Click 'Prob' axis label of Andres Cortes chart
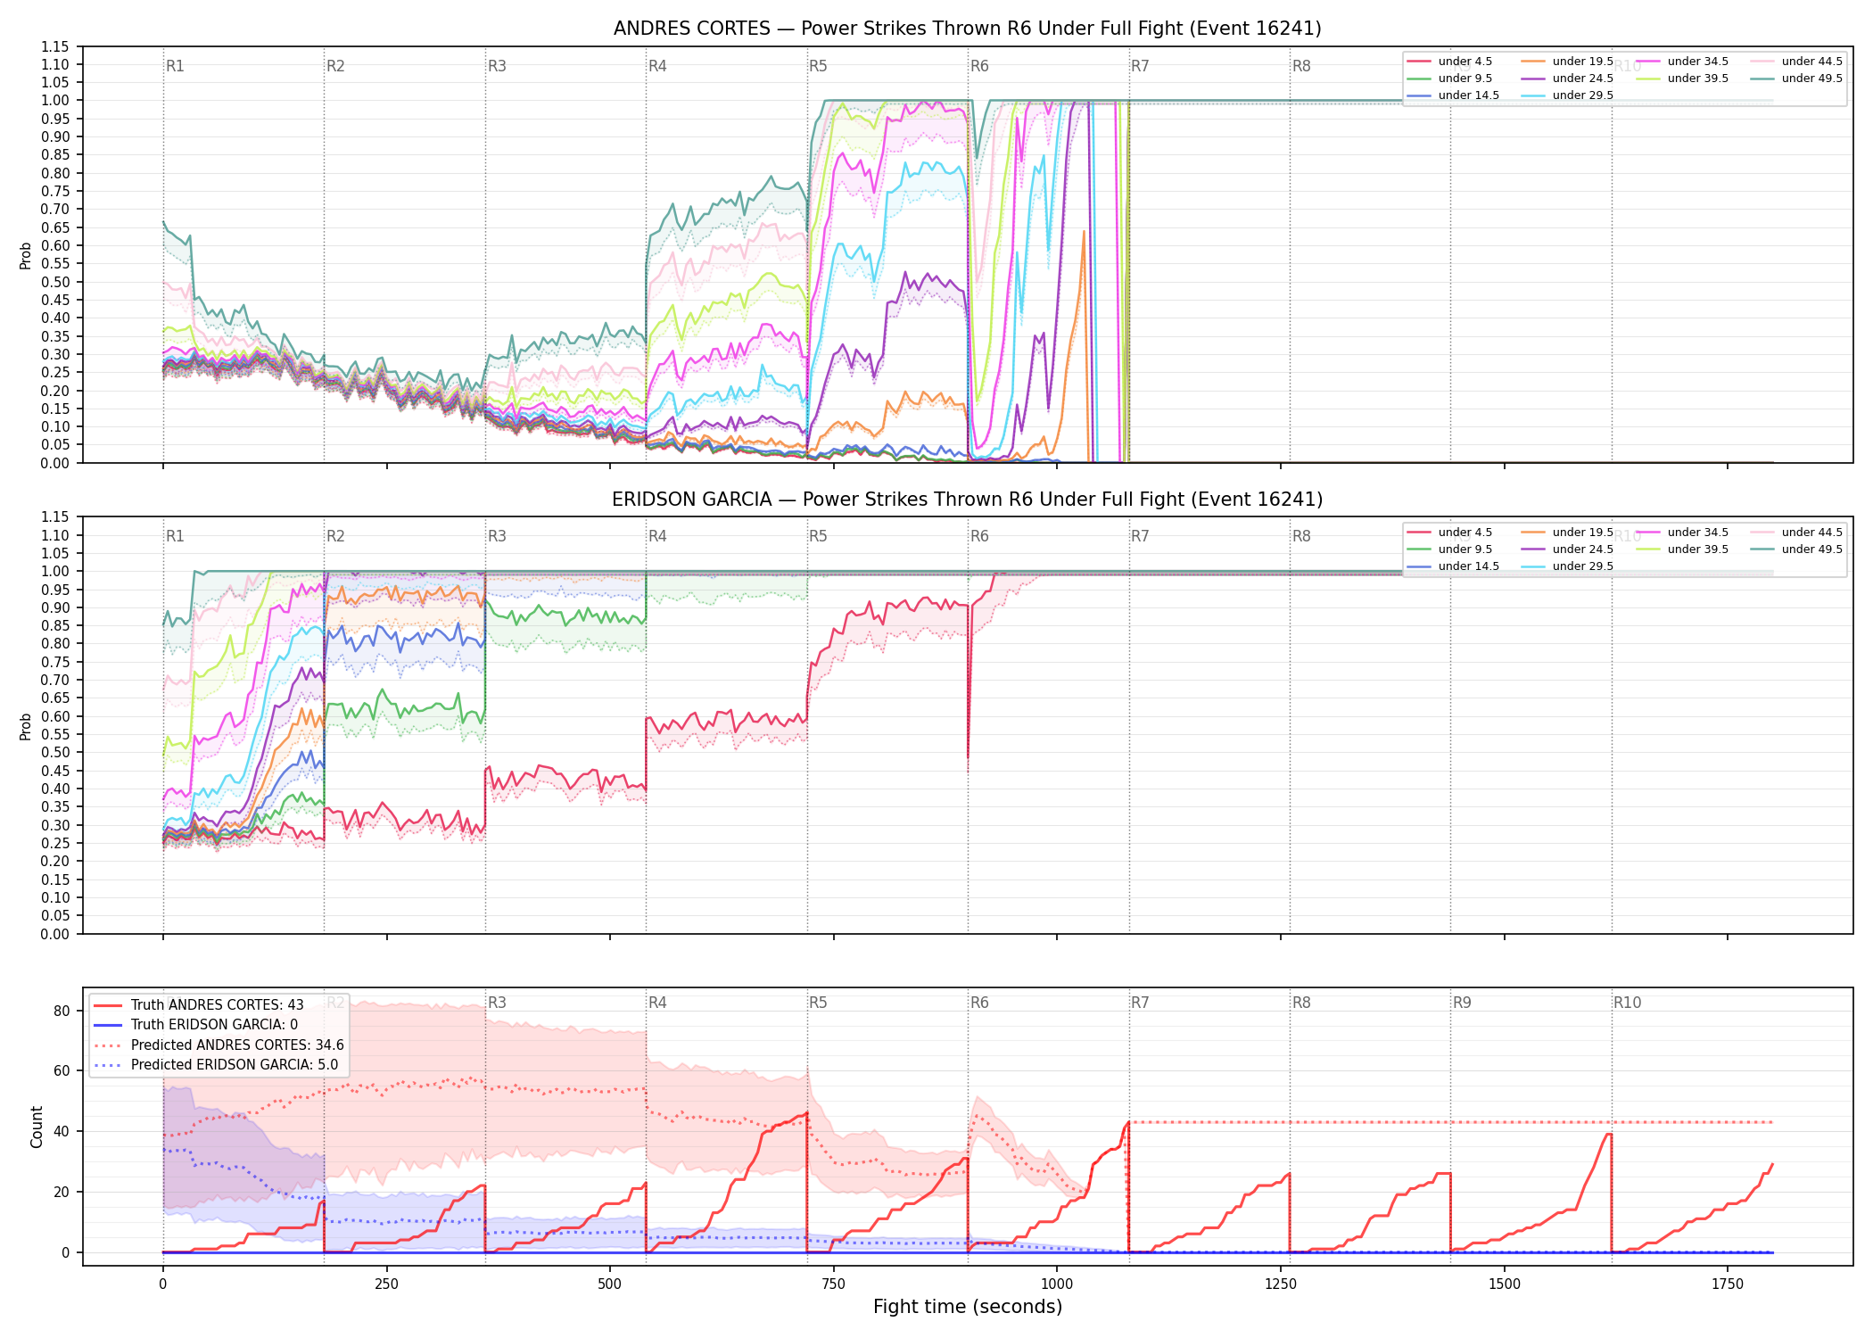 pyautogui.click(x=25, y=255)
